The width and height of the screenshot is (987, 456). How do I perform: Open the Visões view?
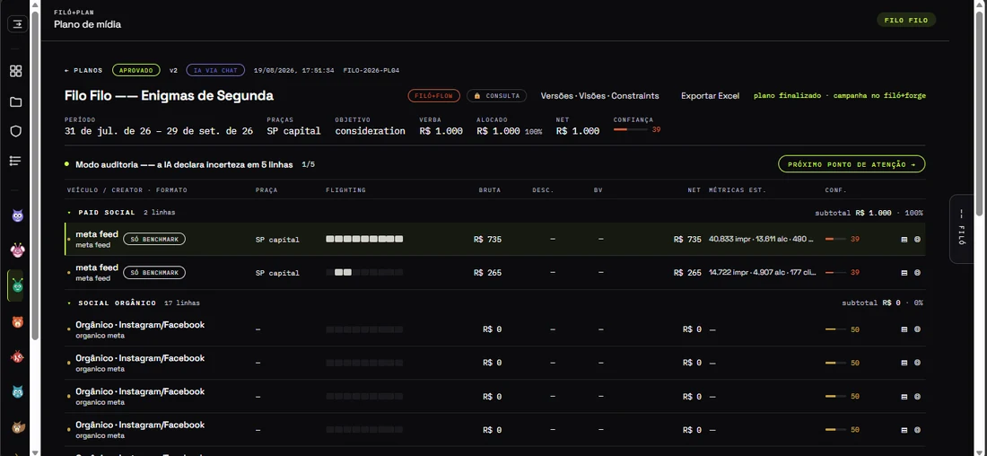[592, 96]
